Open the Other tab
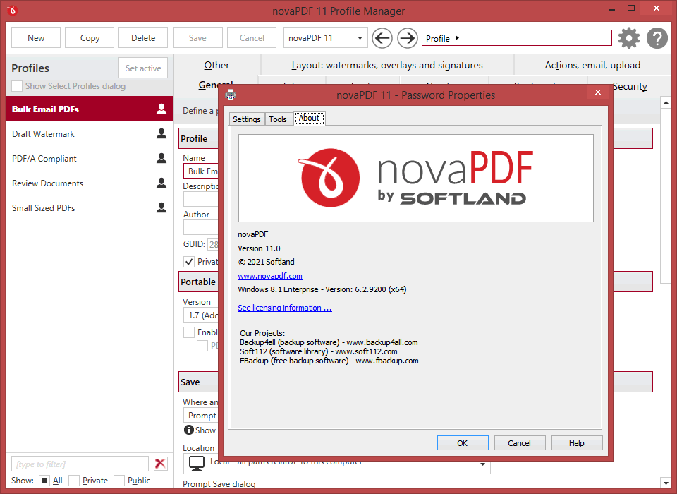Screen dimensions: 677x494 coord(216,65)
